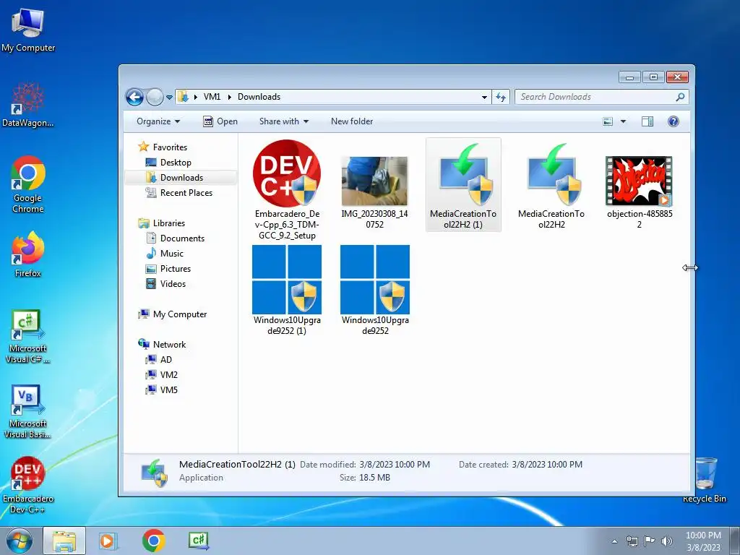Select the IMG_20230308_140752 image thumbnail
740x555 pixels.
coord(374,181)
